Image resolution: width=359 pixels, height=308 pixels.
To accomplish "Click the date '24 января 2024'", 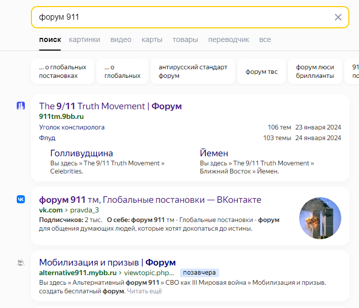I will [318, 138].
